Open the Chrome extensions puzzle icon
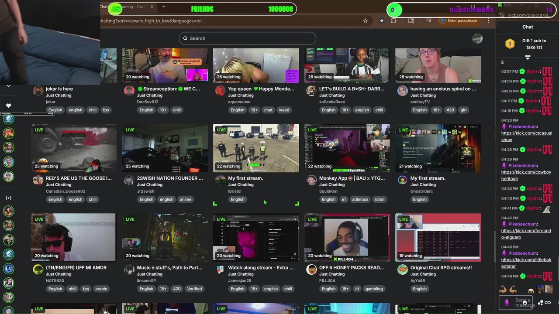 pos(394,20)
